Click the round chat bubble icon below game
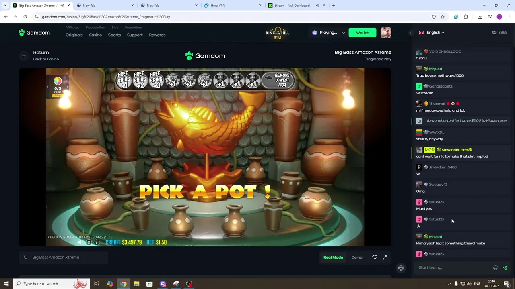This screenshot has height=289, width=515. tap(401, 268)
